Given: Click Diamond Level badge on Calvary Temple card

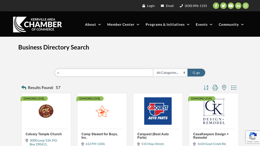Looking at the screenshot, I should coord(34,99).
